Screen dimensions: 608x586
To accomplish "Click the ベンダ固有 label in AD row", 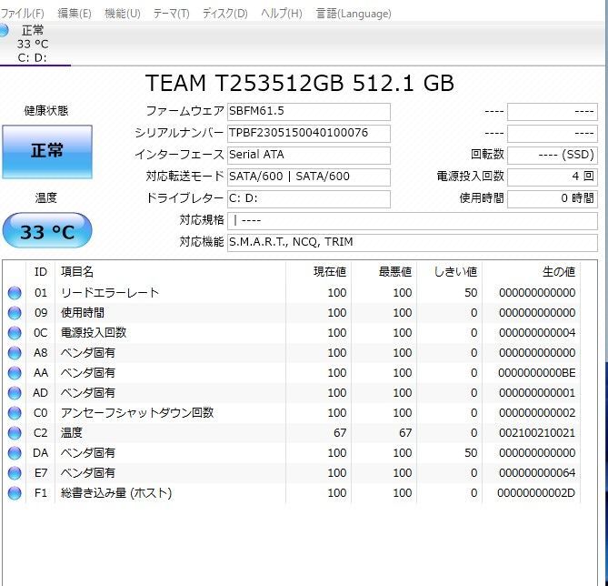I will pyautogui.click(x=87, y=393).
